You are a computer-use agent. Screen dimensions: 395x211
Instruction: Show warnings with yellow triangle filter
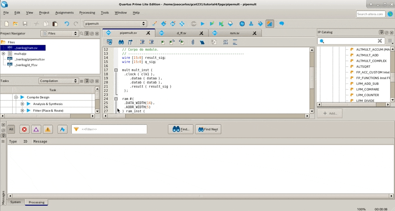pyautogui.click(x=48, y=130)
